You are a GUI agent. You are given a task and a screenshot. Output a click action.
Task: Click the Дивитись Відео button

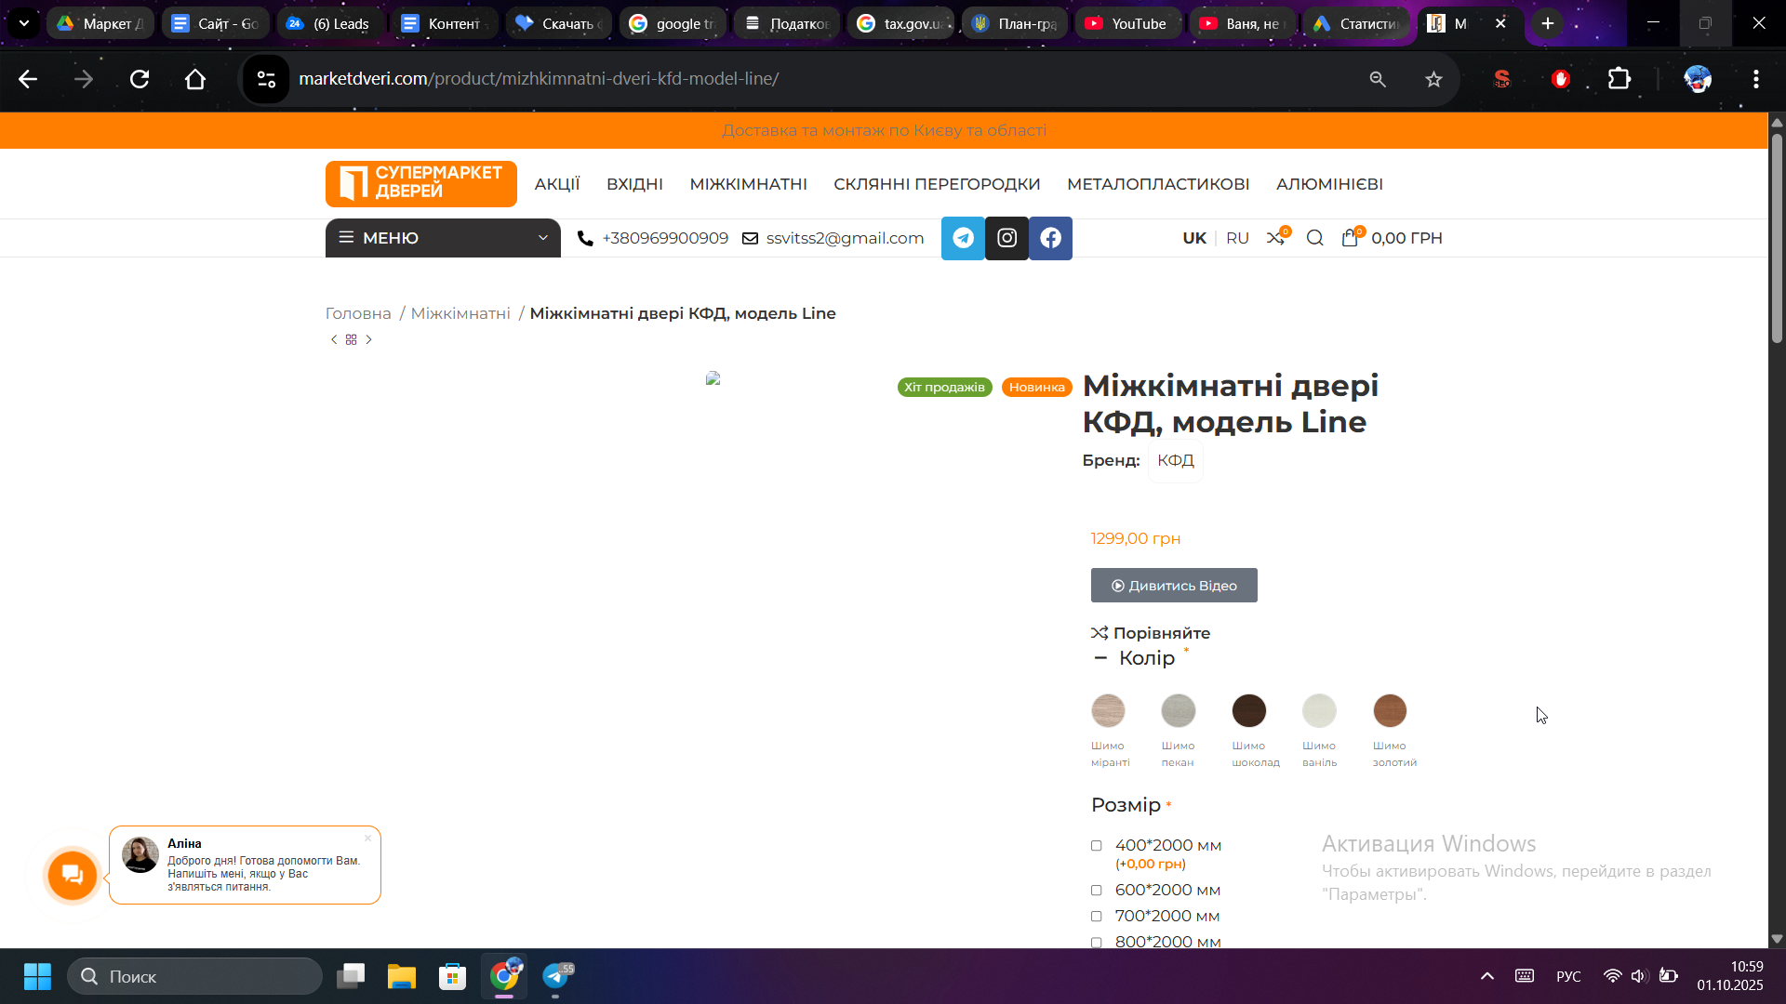coord(1174,586)
